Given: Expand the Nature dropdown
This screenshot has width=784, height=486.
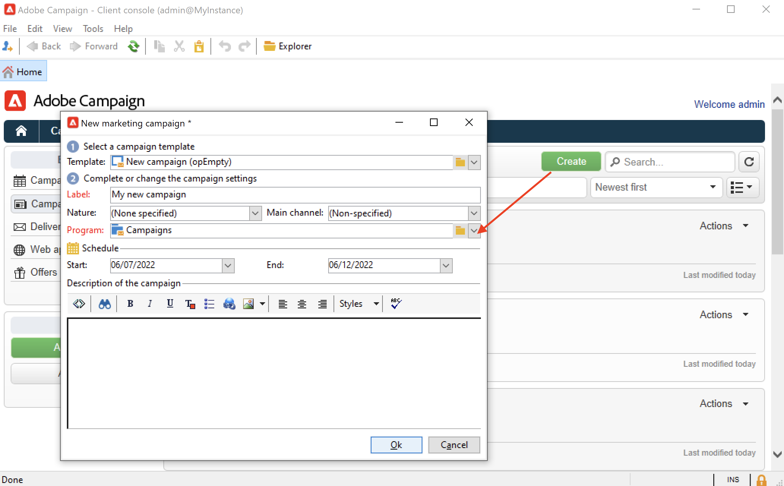Looking at the screenshot, I should pos(255,213).
